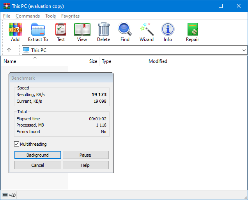Pause the running benchmark
Screen dimensions: 248x200
point(85,155)
